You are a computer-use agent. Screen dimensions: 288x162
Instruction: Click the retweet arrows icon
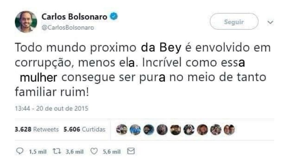click(x=57, y=151)
